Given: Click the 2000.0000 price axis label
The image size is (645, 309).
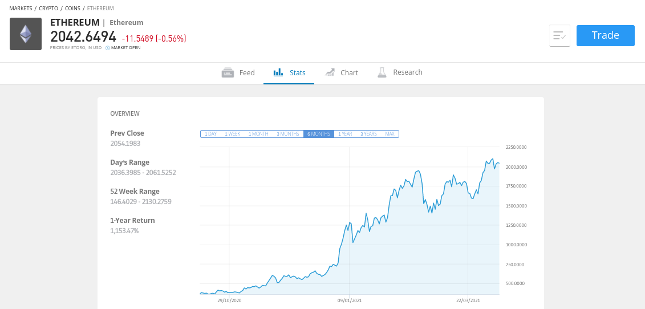Looking at the screenshot, I should click(x=516, y=167).
